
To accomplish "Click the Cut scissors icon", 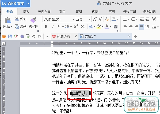I will (x=17, y=19).
